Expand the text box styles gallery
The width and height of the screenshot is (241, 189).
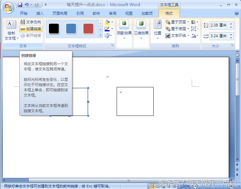100,35
